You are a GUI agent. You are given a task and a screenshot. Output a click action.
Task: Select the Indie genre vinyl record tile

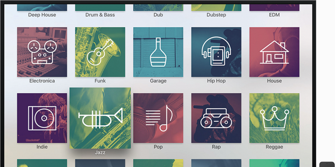[x=42, y=118]
